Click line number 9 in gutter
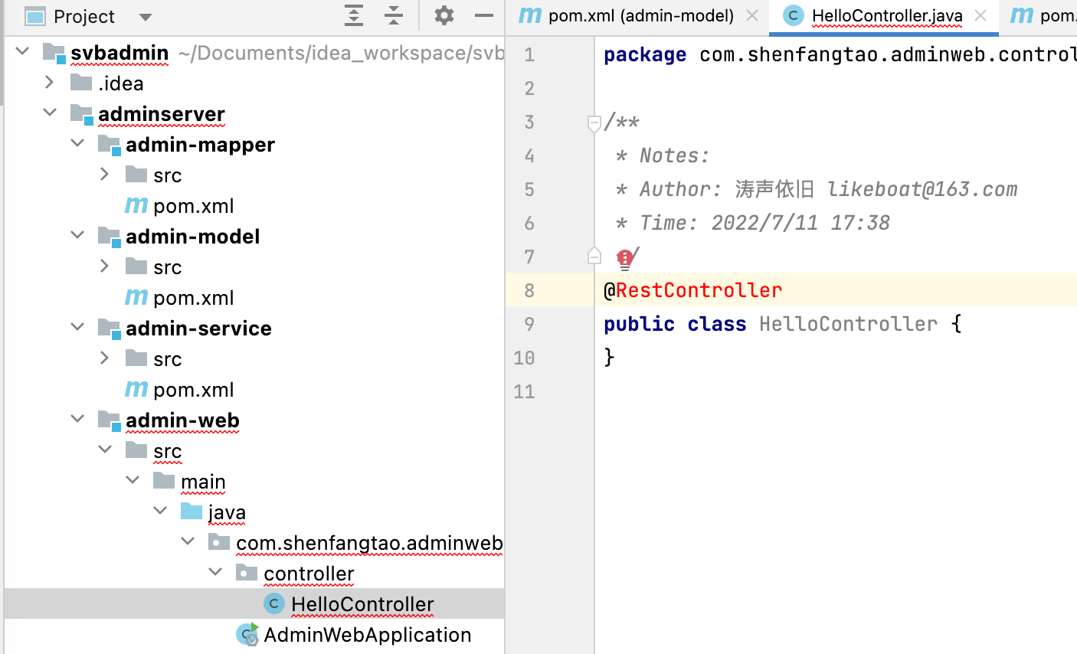Viewport: 1077px width, 654px height. [529, 324]
